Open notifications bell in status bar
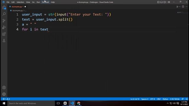 pos(187,99)
